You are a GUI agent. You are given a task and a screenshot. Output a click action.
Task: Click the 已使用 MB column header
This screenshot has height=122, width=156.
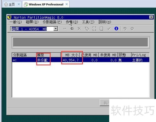pyautogui.click(x=89, y=55)
